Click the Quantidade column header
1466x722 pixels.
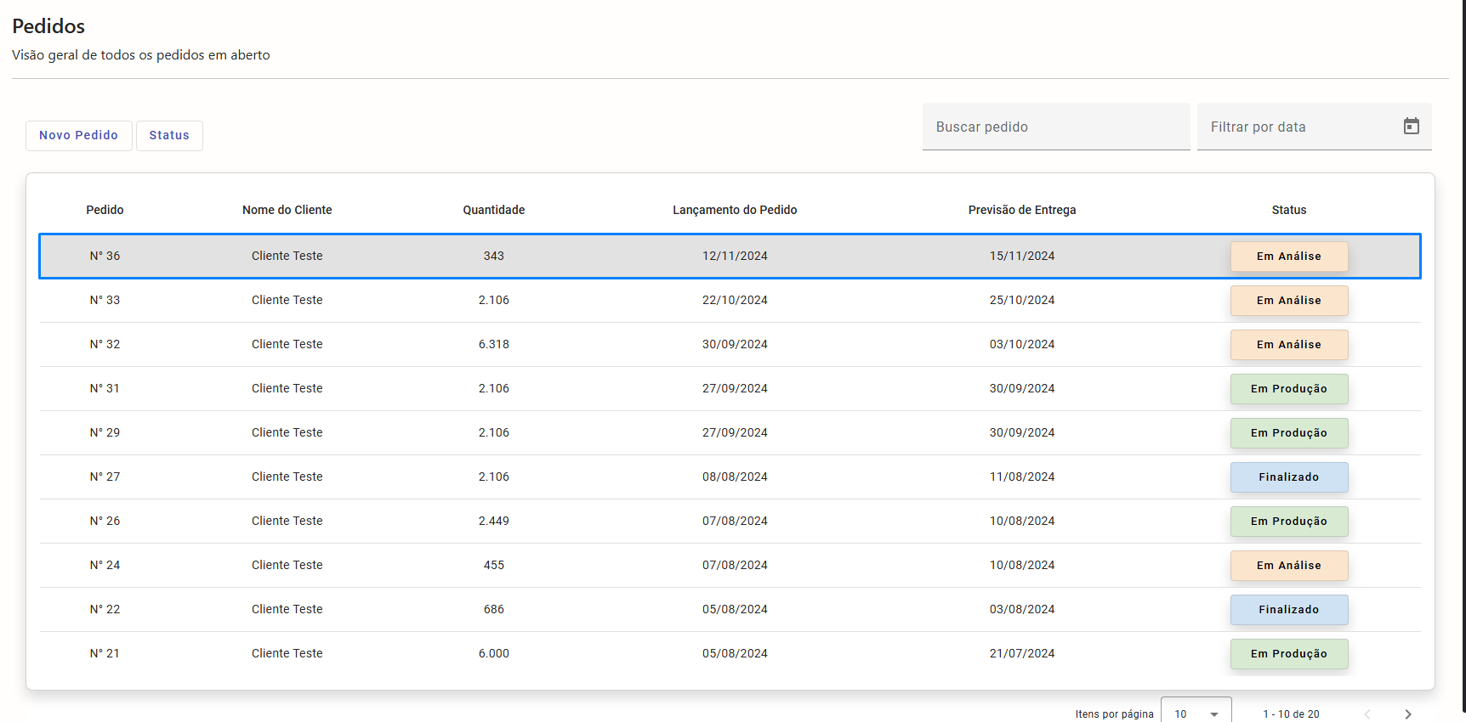pyautogui.click(x=493, y=210)
